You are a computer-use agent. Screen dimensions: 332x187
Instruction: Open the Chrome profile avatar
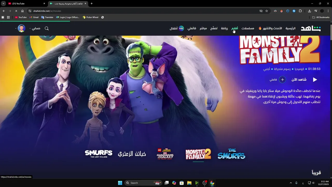(322, 11)
